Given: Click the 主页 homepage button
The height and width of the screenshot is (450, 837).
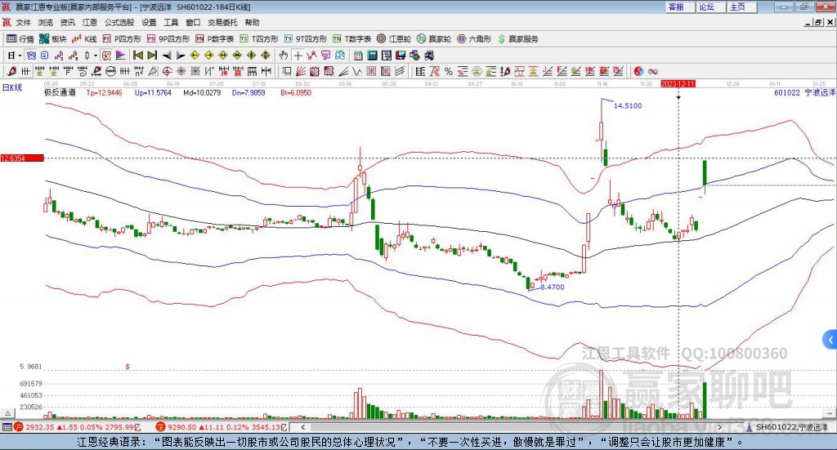Looking at the screenshot, I should coord(742,7).
